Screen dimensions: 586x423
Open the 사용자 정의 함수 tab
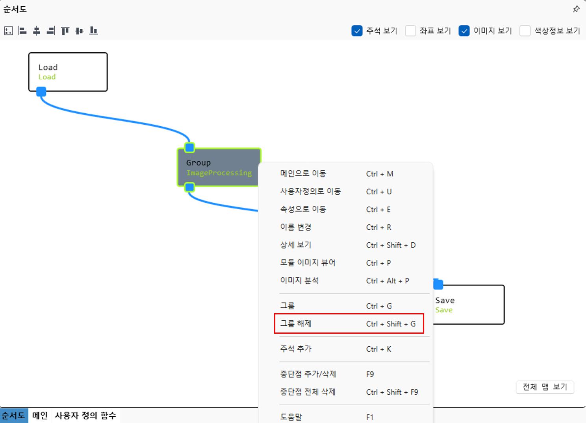click(85, 416)
